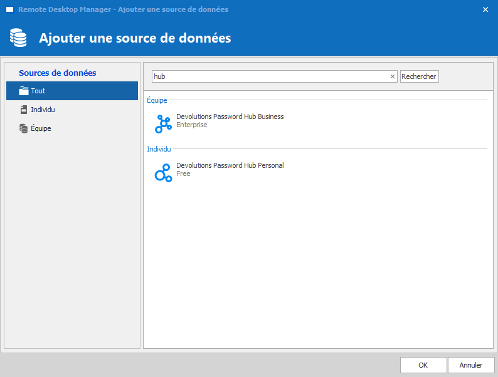Click the large database icon in header

pyautogui.click(x=18, y=38)
